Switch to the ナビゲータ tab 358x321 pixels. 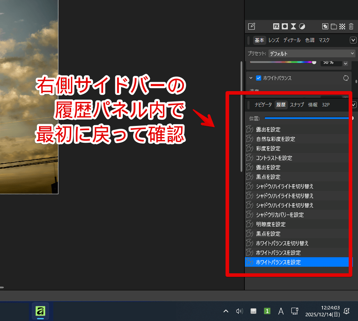tap(263, 105)
